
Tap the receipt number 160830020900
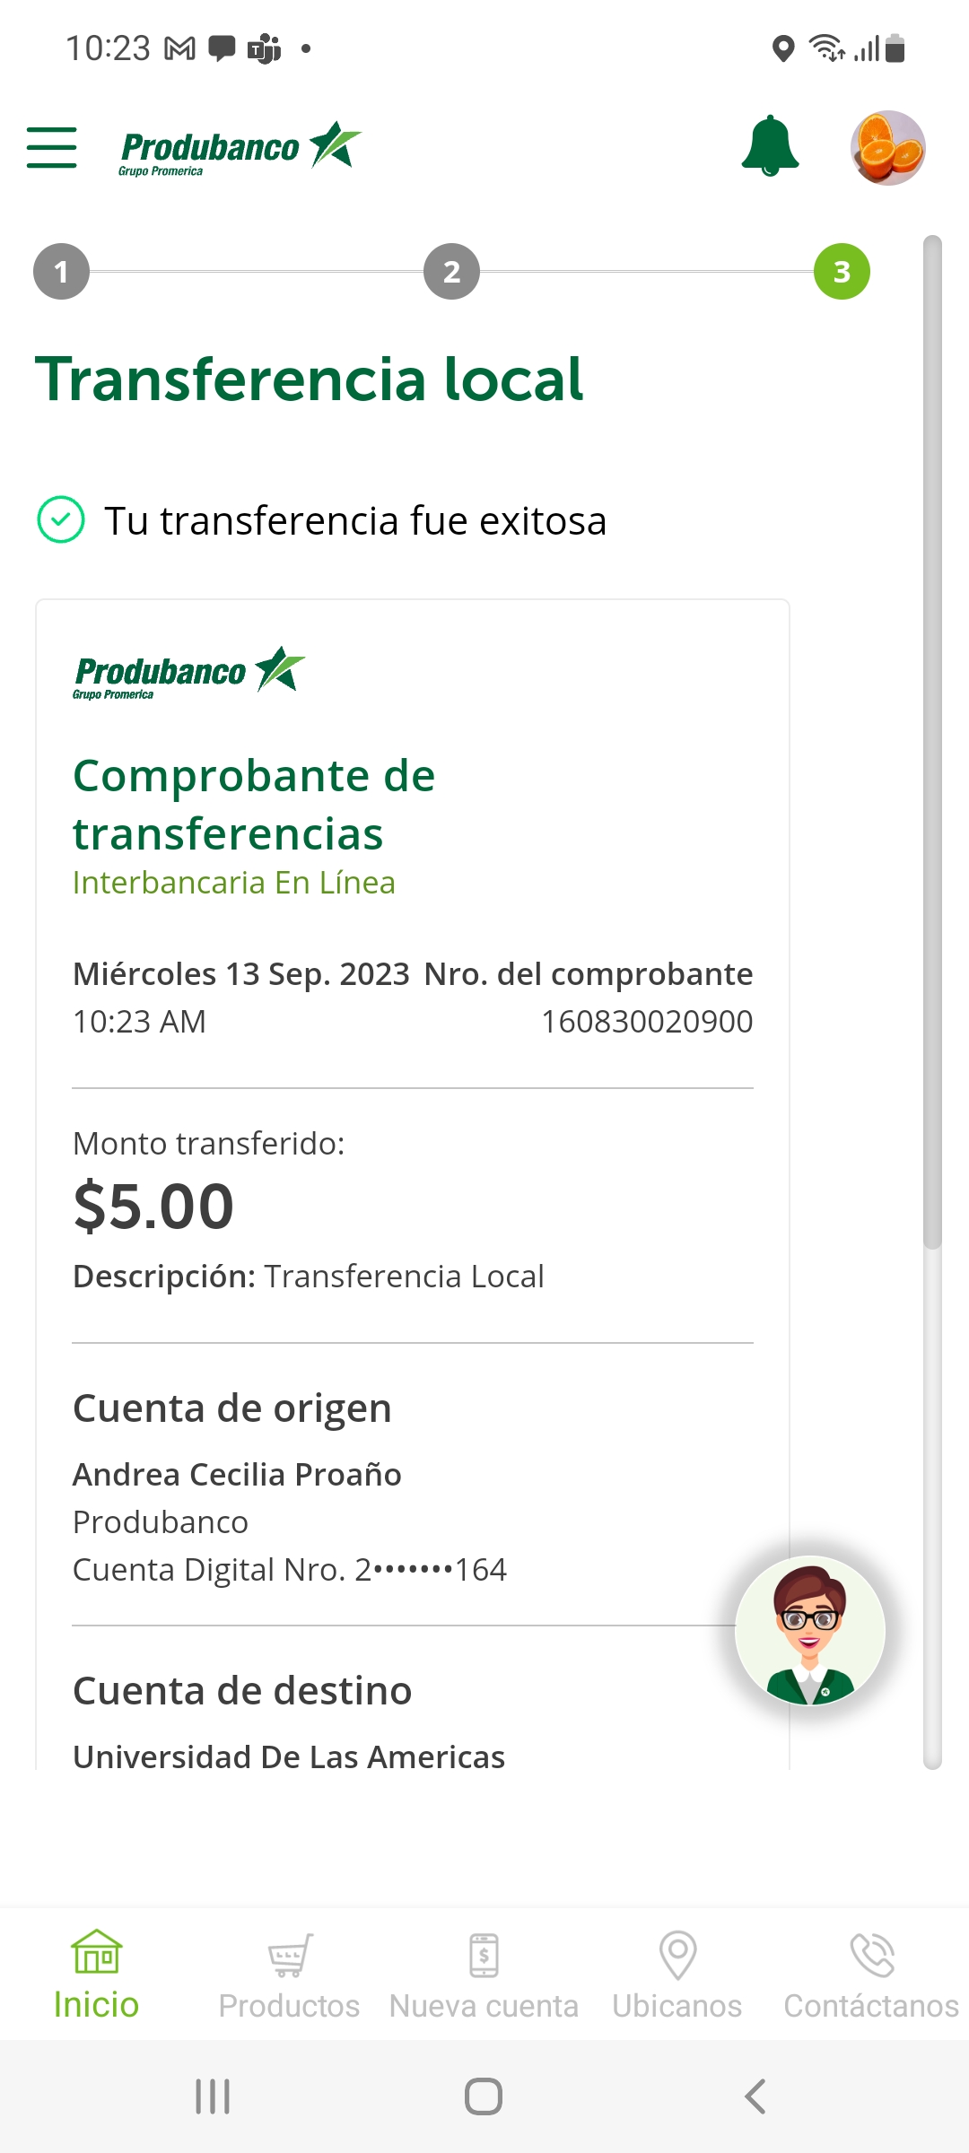pos(647,1022)
